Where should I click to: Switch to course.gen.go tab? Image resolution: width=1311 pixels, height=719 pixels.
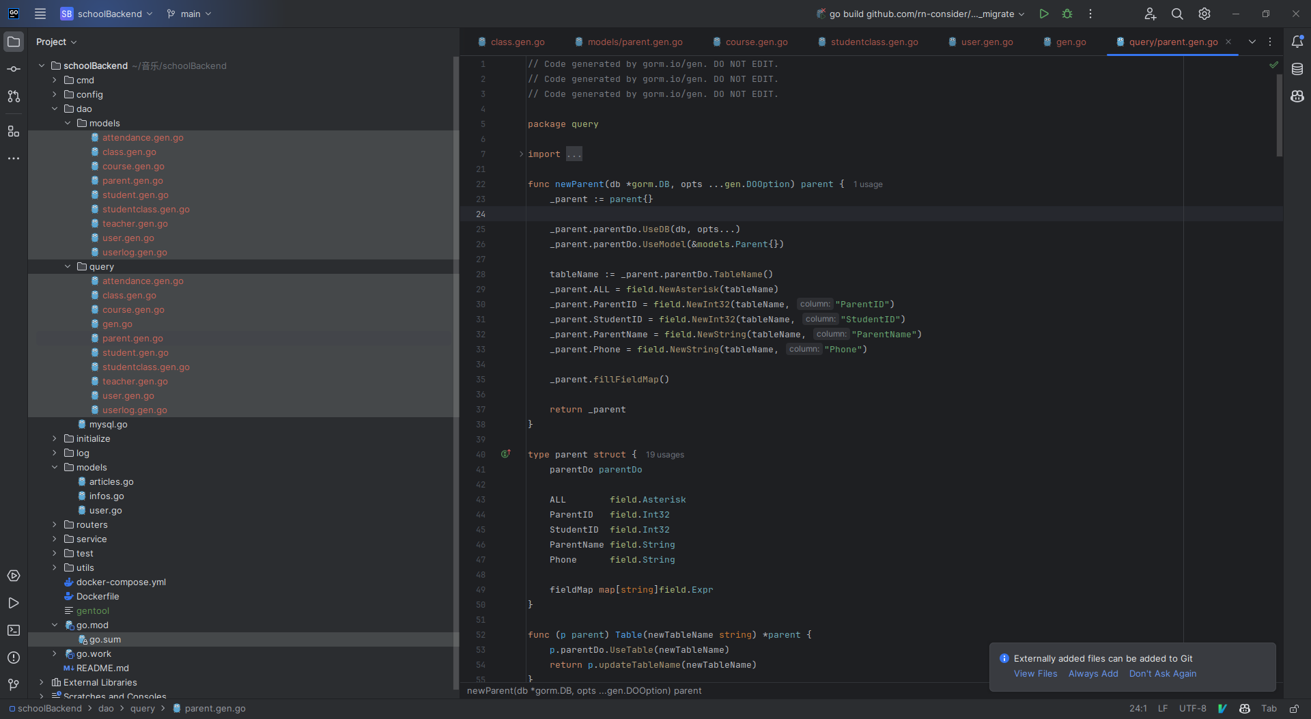(x=750, y=42)
